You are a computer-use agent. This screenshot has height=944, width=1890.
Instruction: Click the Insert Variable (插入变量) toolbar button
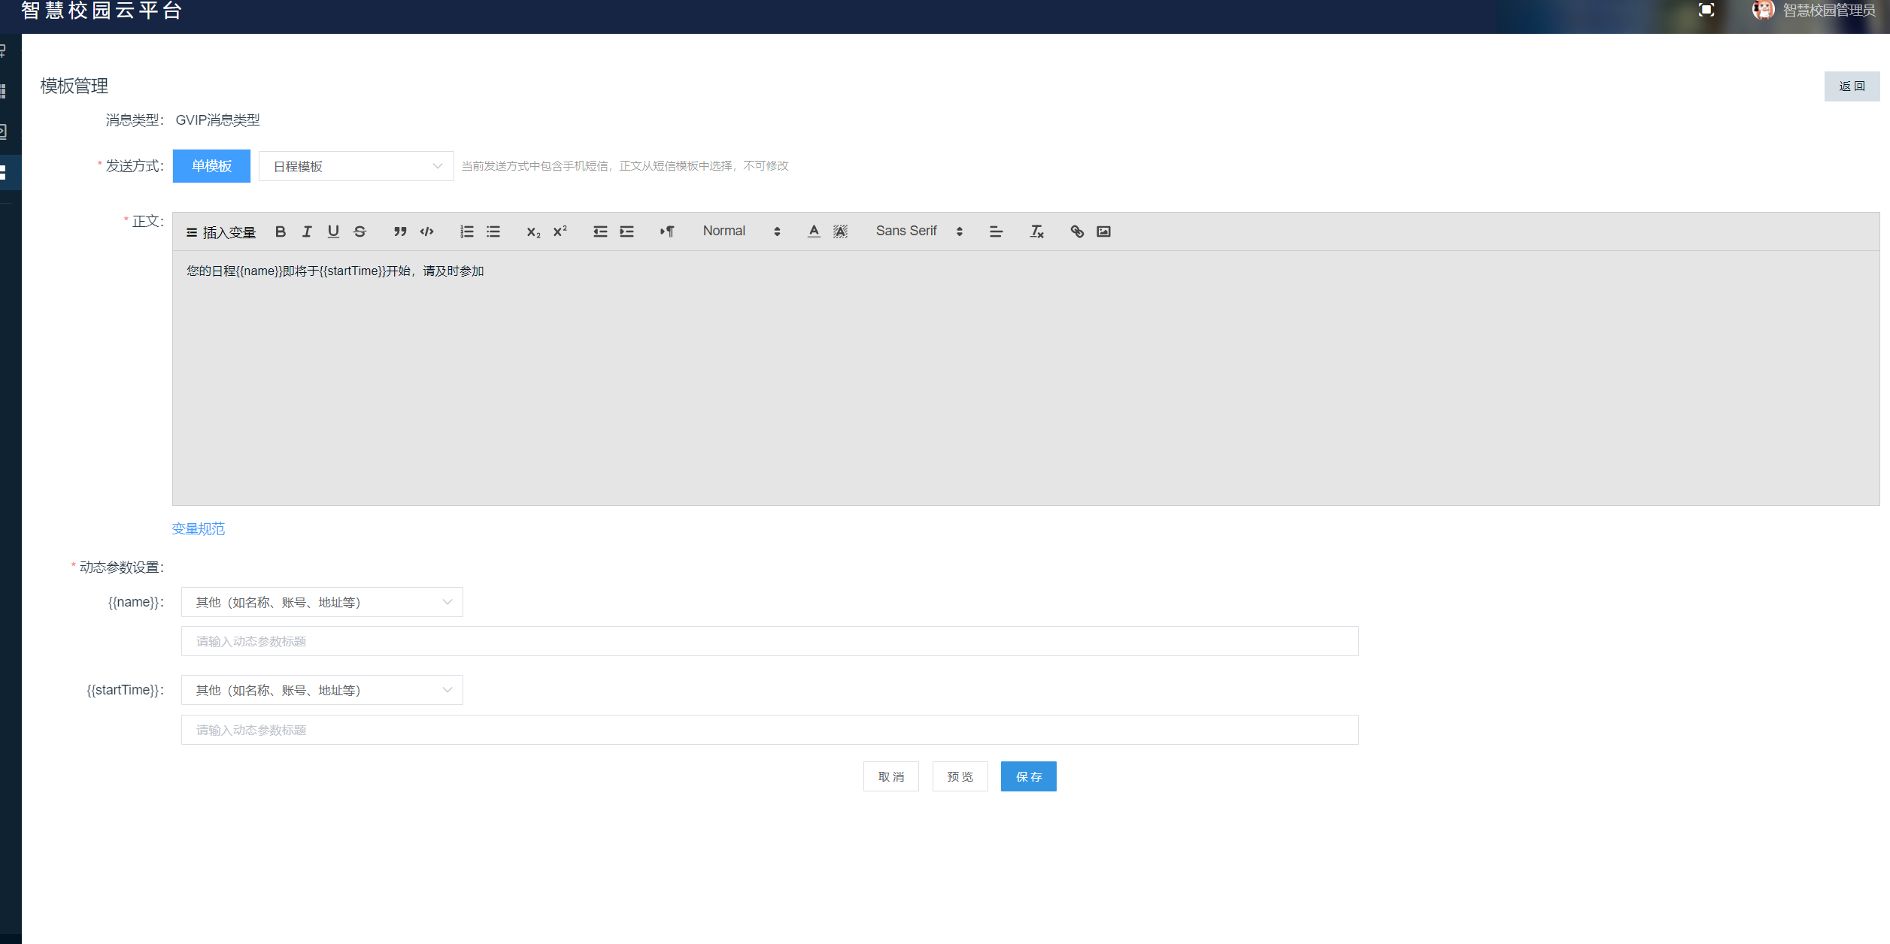(221, 232)
